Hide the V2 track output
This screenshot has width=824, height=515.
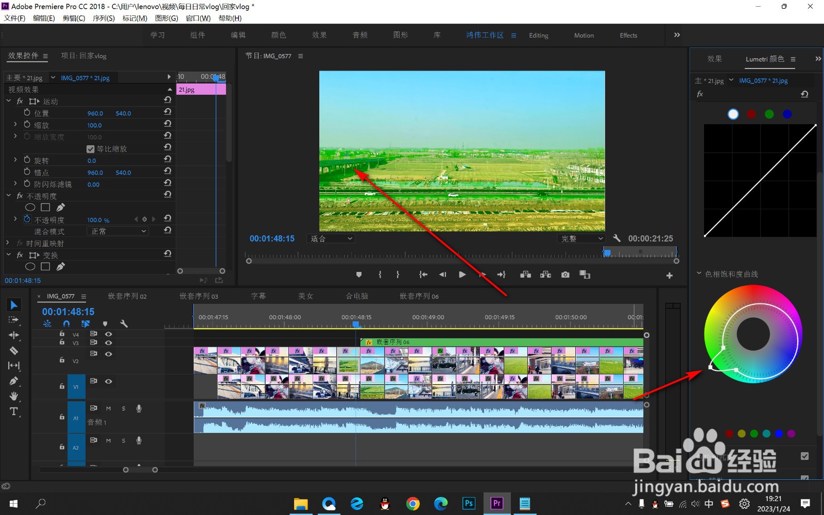[x=109, y=354]
